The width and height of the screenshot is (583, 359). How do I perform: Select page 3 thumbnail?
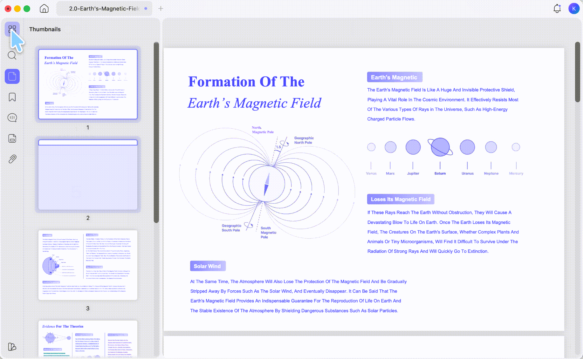coord(88,265)
